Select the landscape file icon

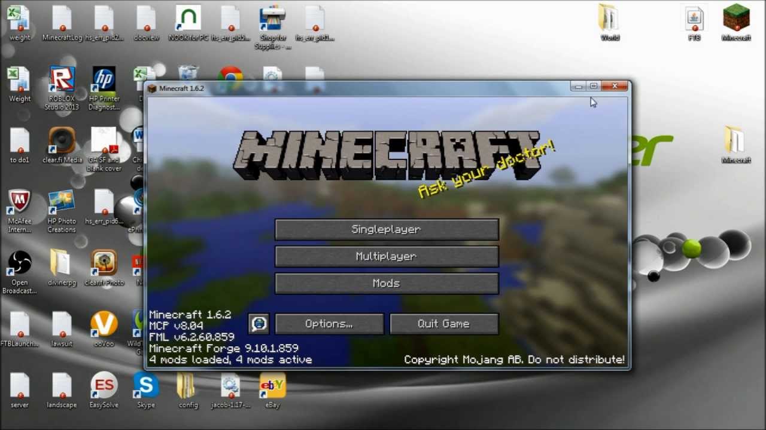pyautogui.click(x=62, y=391)
